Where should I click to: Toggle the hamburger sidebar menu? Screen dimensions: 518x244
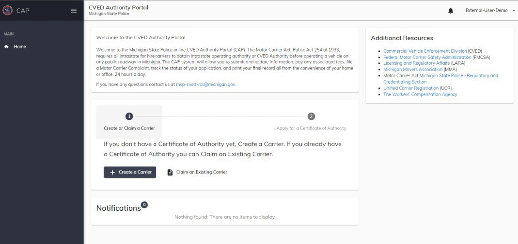74,11
